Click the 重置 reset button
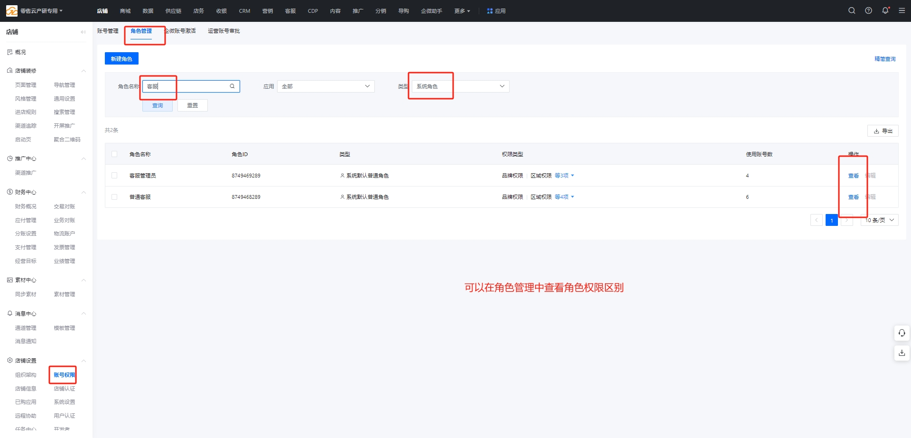Image resolution: width=911 pixels, height=438 pixels. tap(193, 105)
